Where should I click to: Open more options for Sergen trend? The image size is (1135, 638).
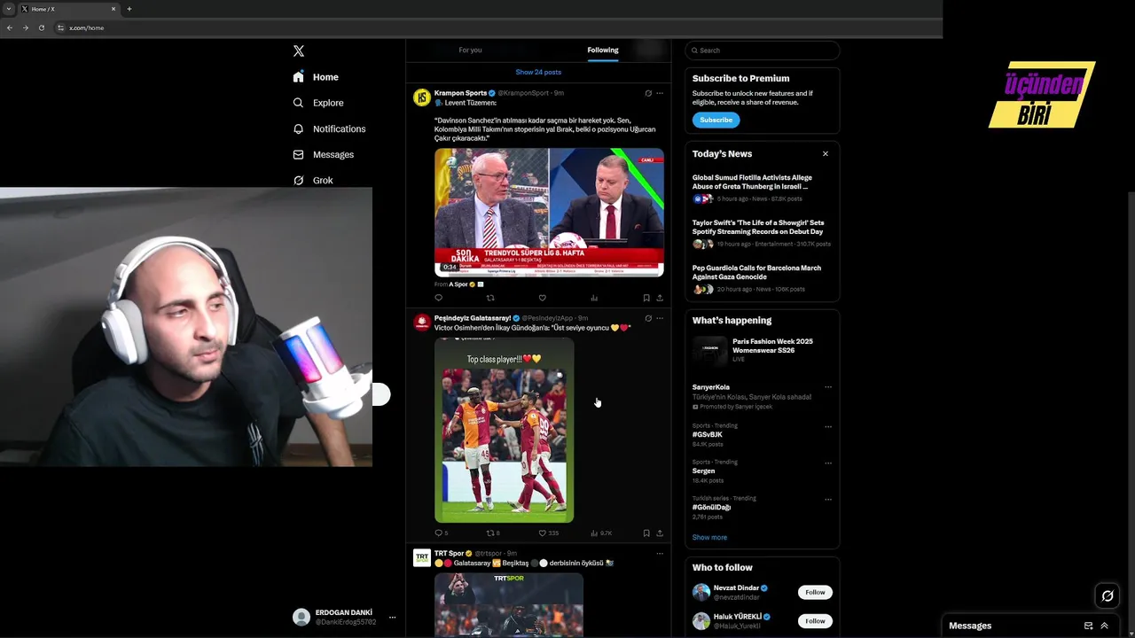828,463
